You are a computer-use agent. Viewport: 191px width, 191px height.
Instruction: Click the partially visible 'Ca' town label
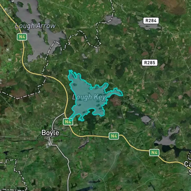[188, 164]
